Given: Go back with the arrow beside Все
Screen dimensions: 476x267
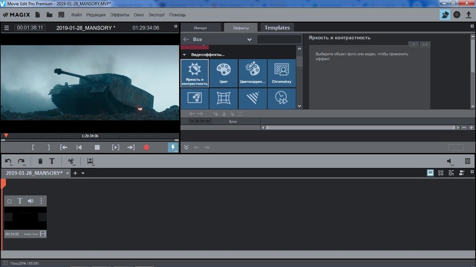Looking at the screenshot, I should point(186,39).
